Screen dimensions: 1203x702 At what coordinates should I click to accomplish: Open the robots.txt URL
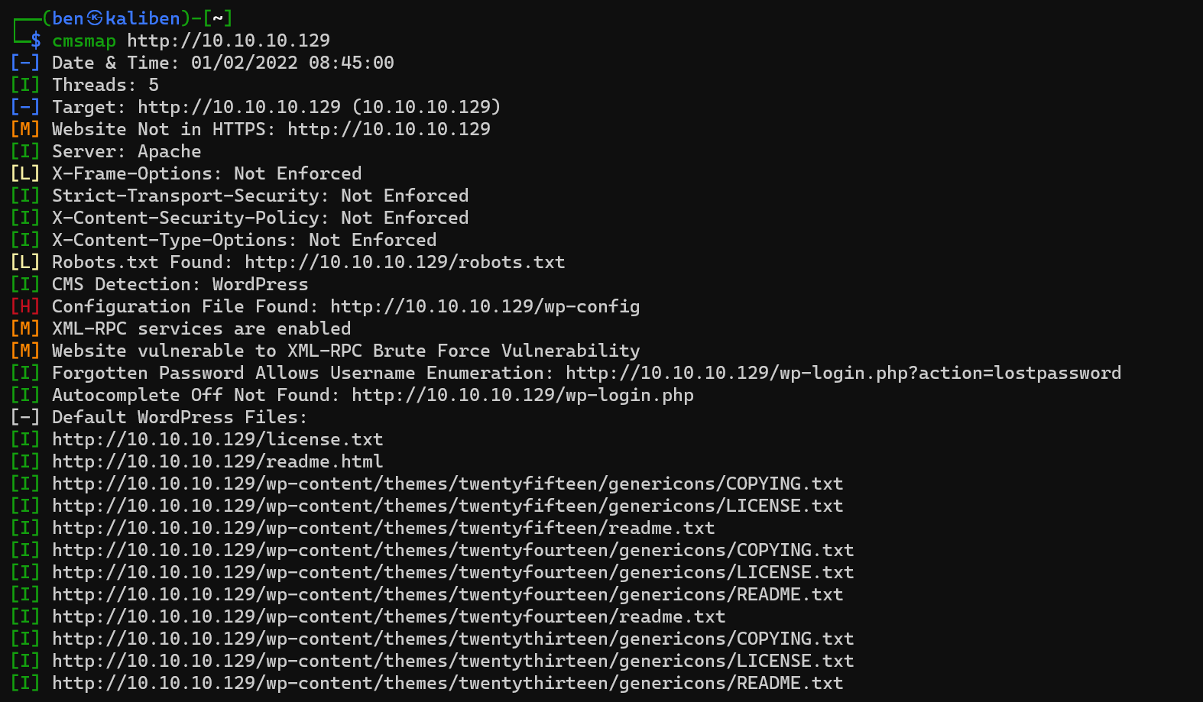[404, 262]
